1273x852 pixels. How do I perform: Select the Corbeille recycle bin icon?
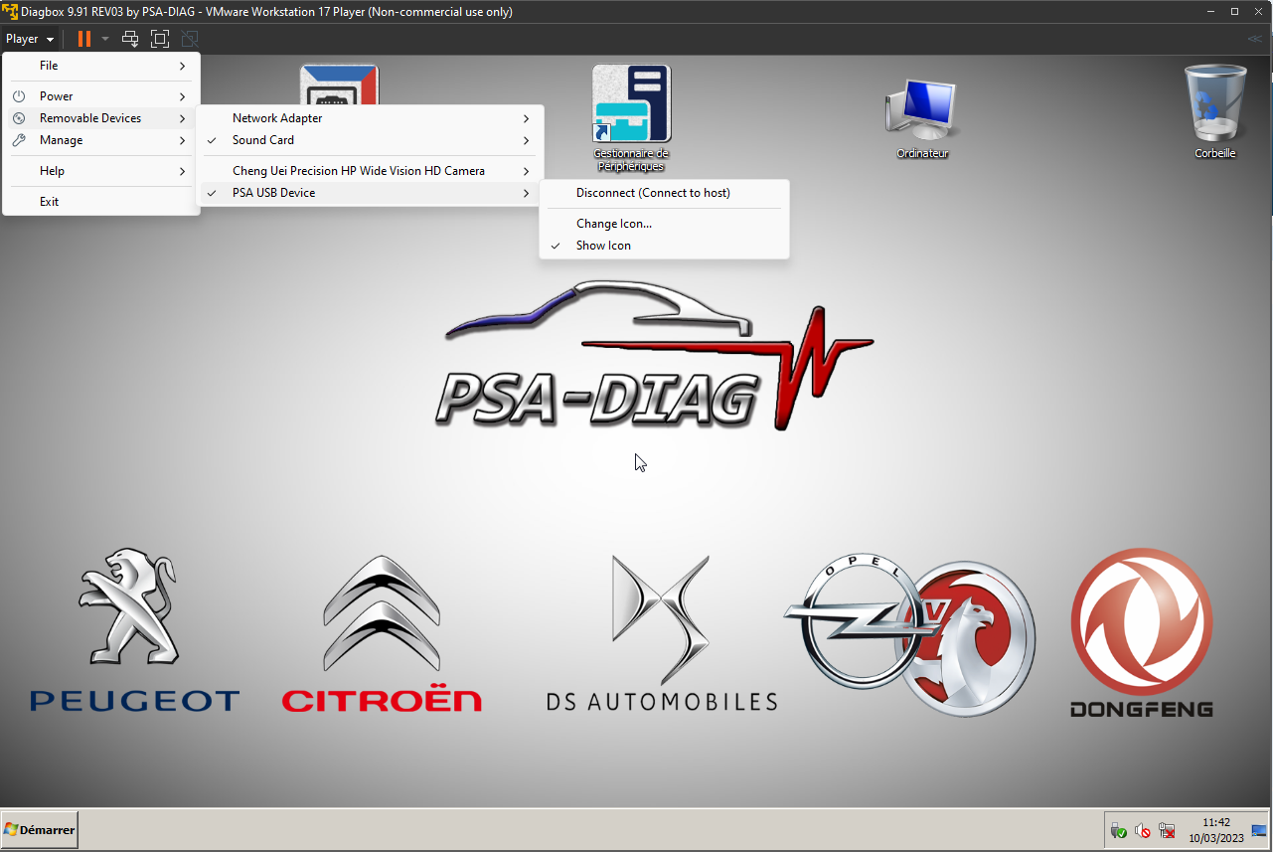point(1214,111)
